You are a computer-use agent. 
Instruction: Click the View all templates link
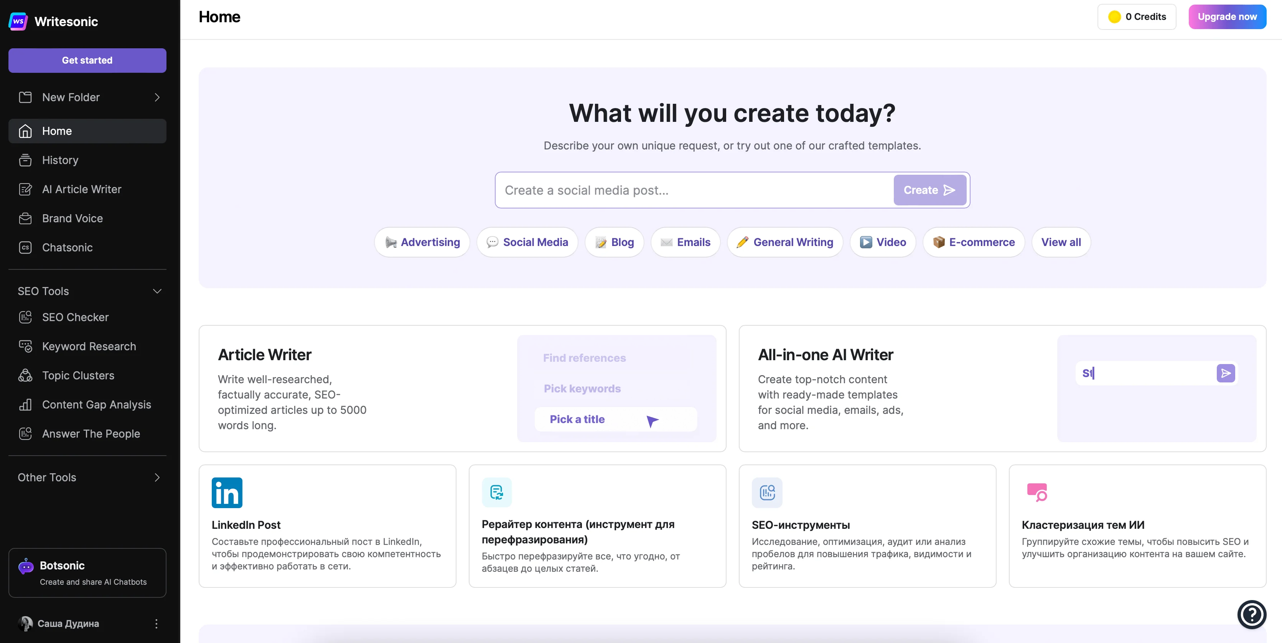1061,242
